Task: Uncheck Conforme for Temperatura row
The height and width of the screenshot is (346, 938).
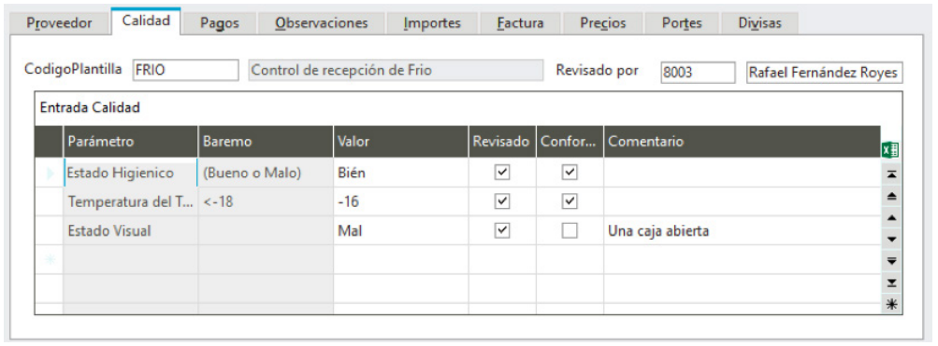Action: click(570, 201)
